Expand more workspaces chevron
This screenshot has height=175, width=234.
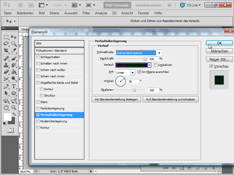click(169, 5)
